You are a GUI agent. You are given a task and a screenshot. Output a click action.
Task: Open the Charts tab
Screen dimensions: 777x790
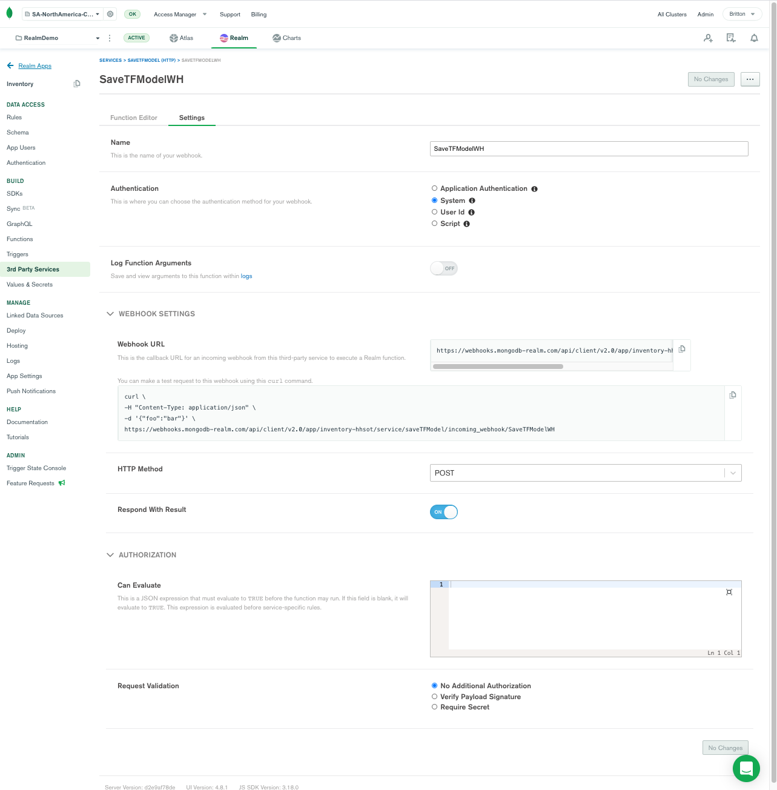coord(286,38)
